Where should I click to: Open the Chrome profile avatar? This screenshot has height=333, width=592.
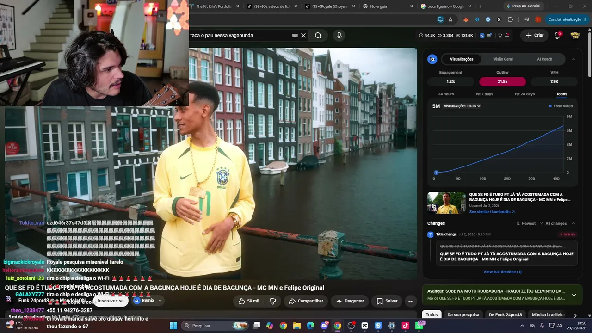(538, 19)
